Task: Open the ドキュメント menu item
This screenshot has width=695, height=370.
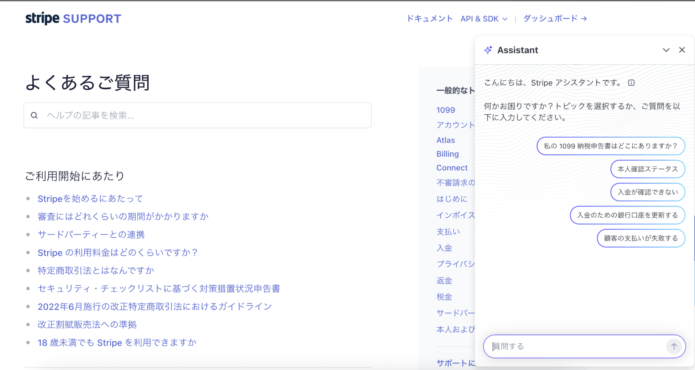Action: tap(429, 19)
